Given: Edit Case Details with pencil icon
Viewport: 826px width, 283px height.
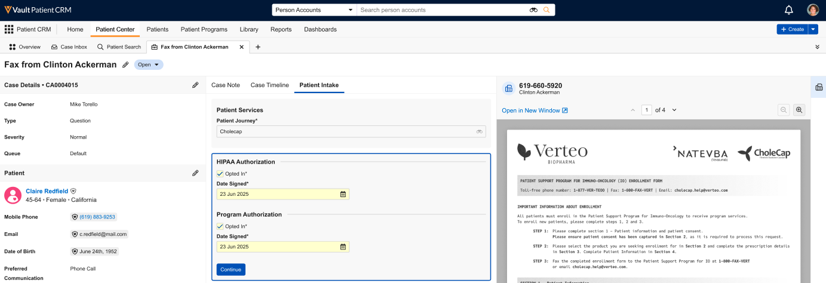Looking at the screenshot, I should point(195,85).
